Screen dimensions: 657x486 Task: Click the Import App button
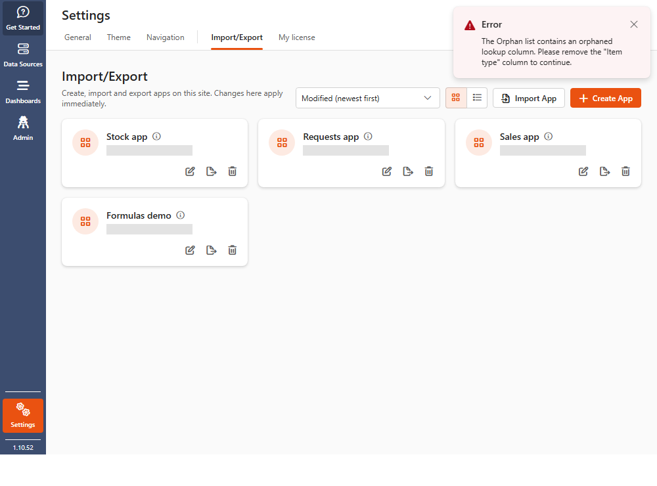click(x=529, y=98)
